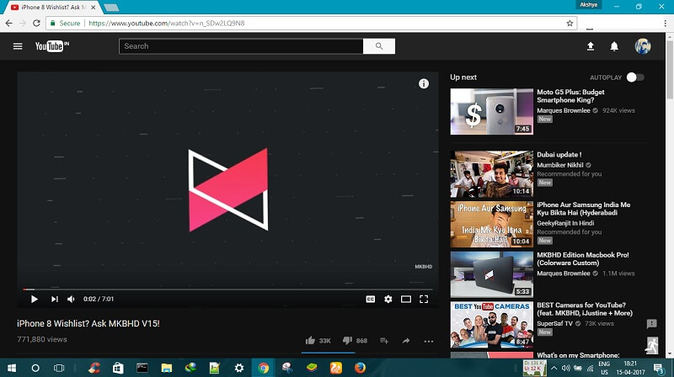Viewport: 674px width, 377px height.
Task: Open the more actions ellipsis
Action: coord(429,342)
